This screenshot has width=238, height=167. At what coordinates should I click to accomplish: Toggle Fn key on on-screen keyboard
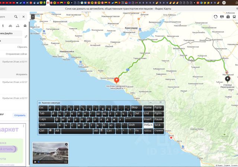tap(138, 131)
